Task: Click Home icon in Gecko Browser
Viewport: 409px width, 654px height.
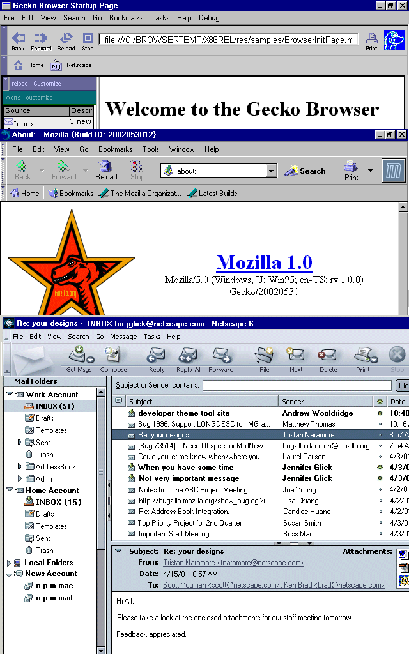Action: click(19, 65)
